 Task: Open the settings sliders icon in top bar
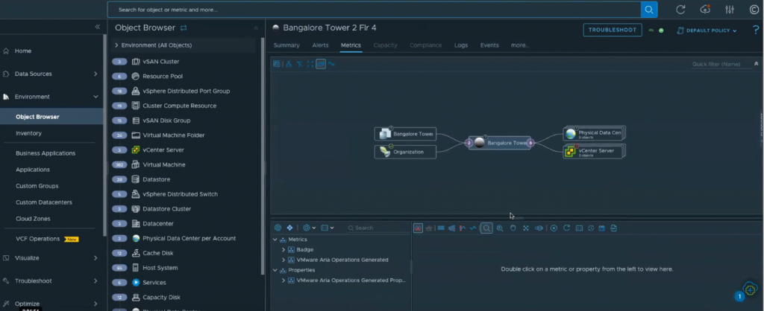[x=730, y=10]
